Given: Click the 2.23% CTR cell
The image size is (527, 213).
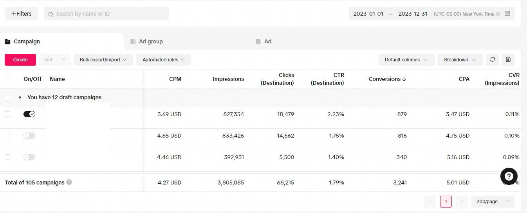Looking at the screenshot, I should point(336,114).
